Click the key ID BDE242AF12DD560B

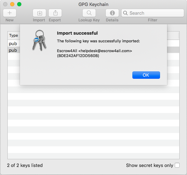point(78,56)
